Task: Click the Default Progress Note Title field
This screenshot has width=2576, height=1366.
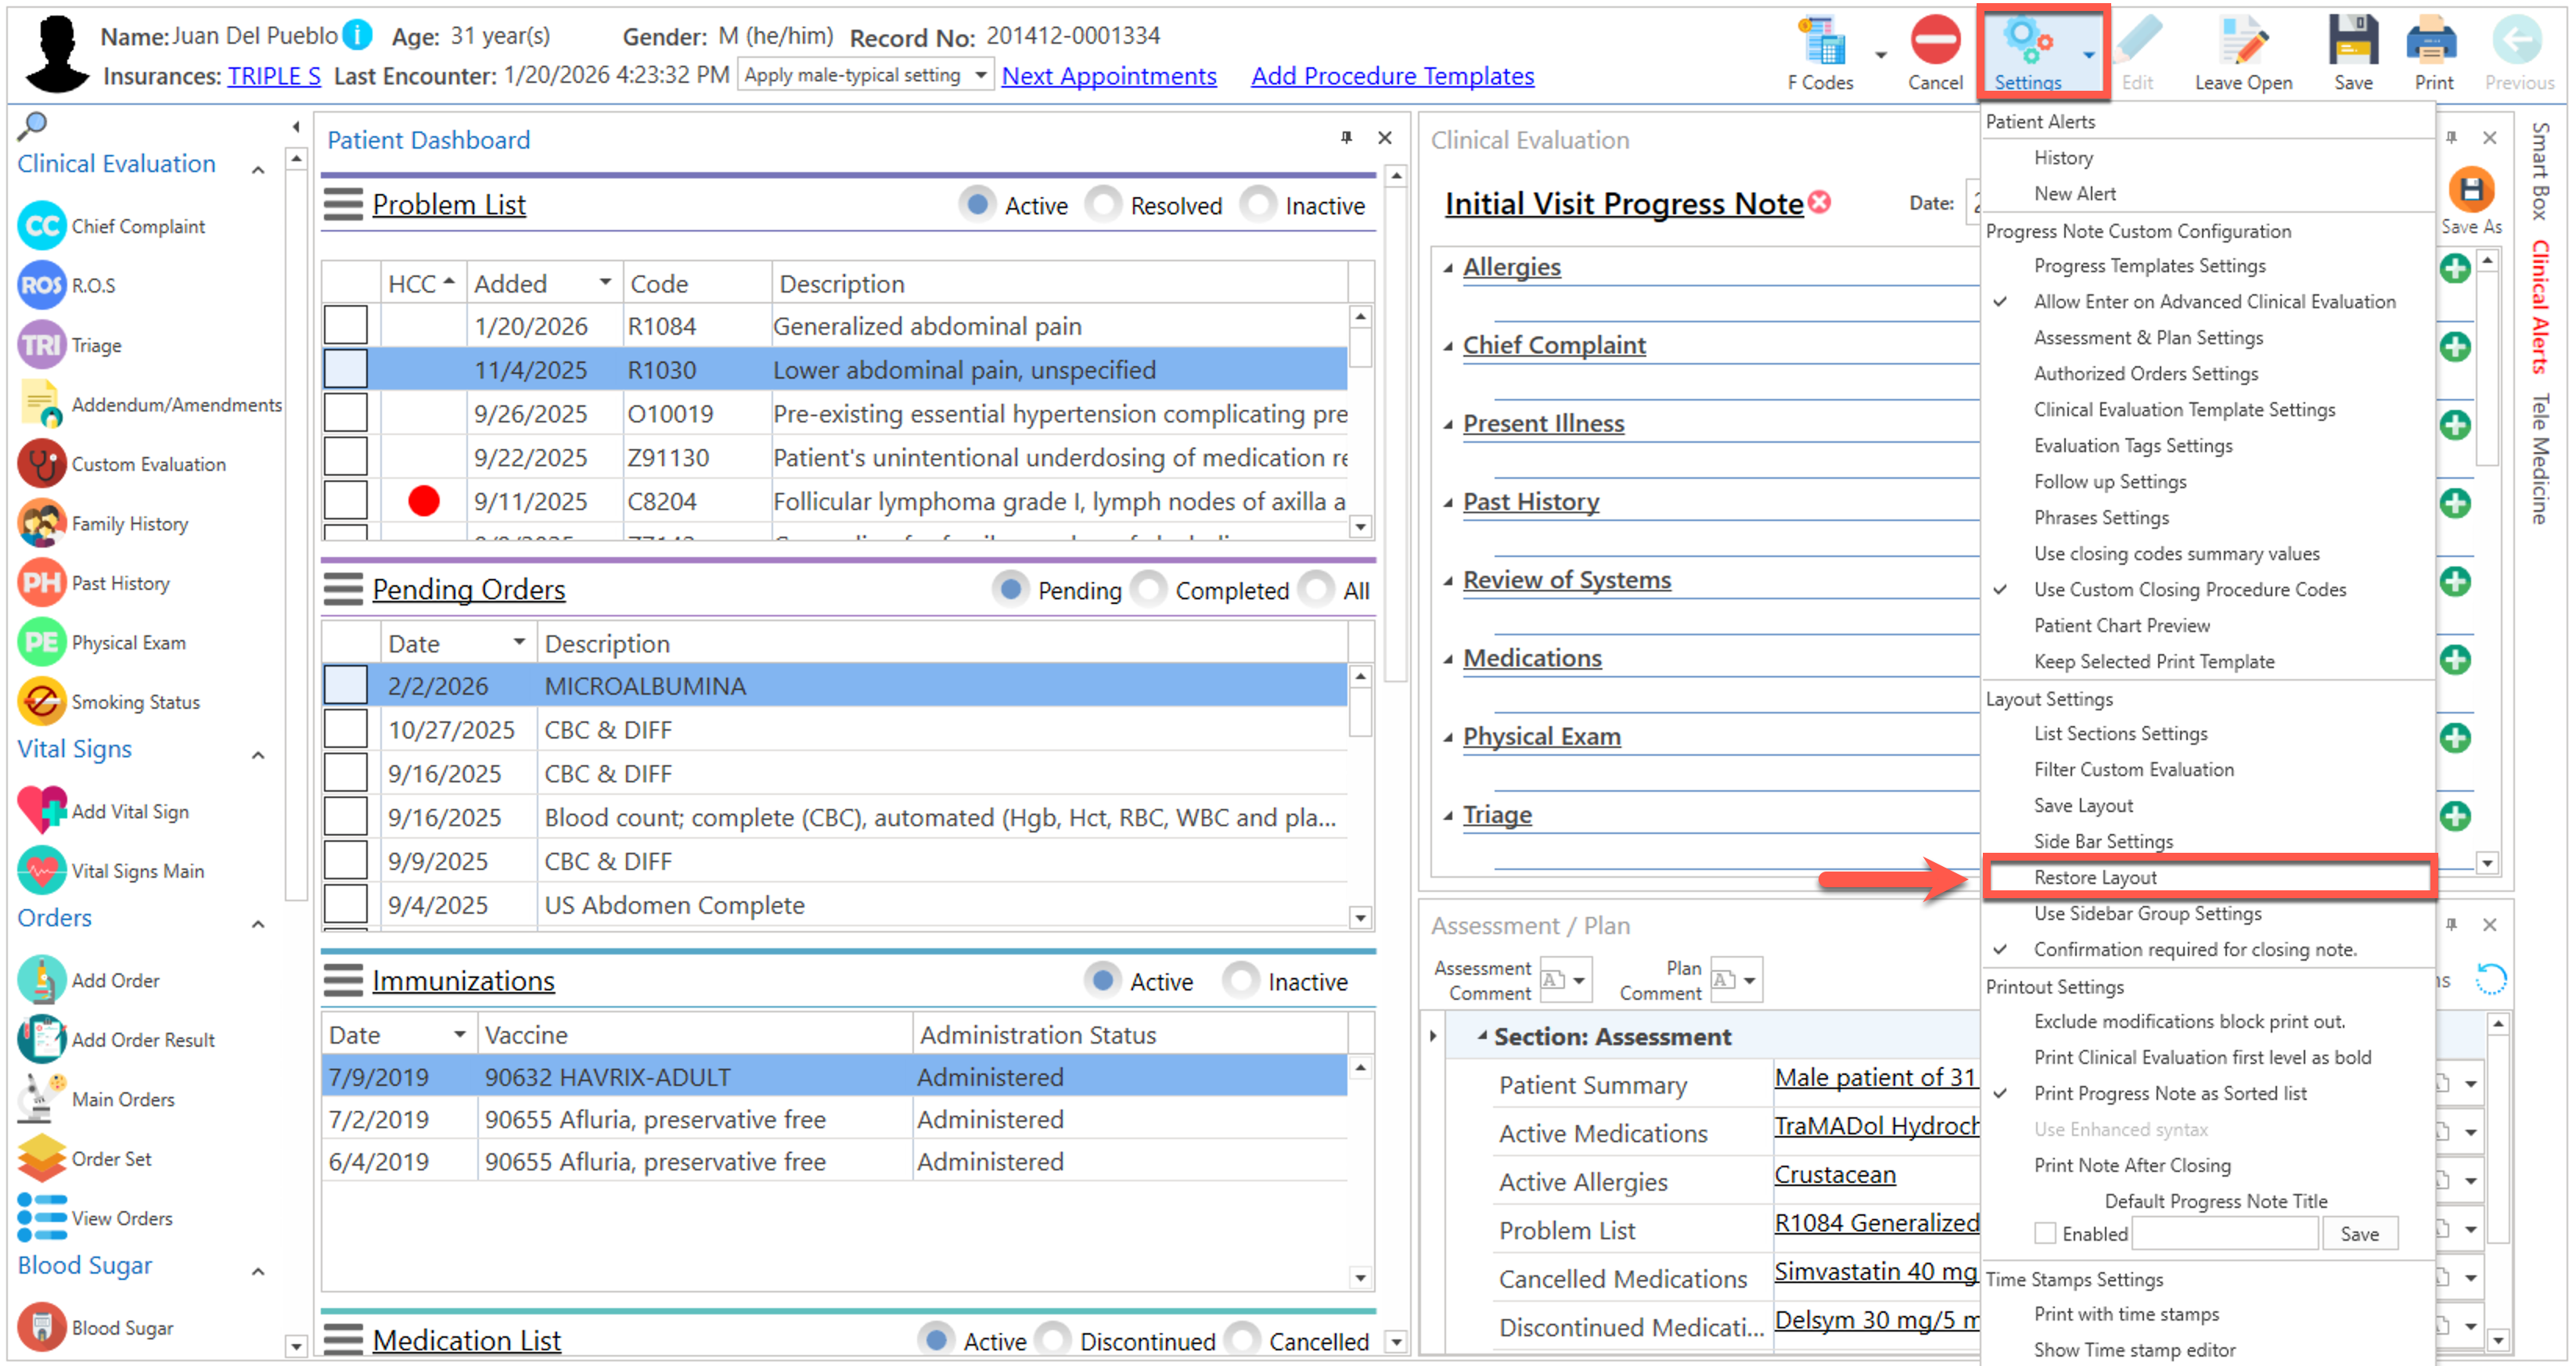Action: point(2225,1233)
